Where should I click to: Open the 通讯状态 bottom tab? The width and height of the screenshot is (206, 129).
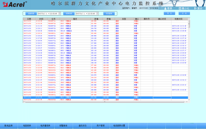coord(82,126)
